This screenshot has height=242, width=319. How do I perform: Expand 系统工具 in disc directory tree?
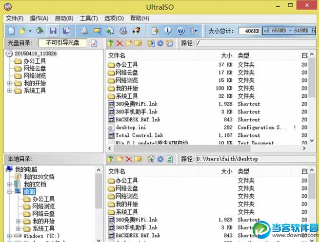point(9,91)
